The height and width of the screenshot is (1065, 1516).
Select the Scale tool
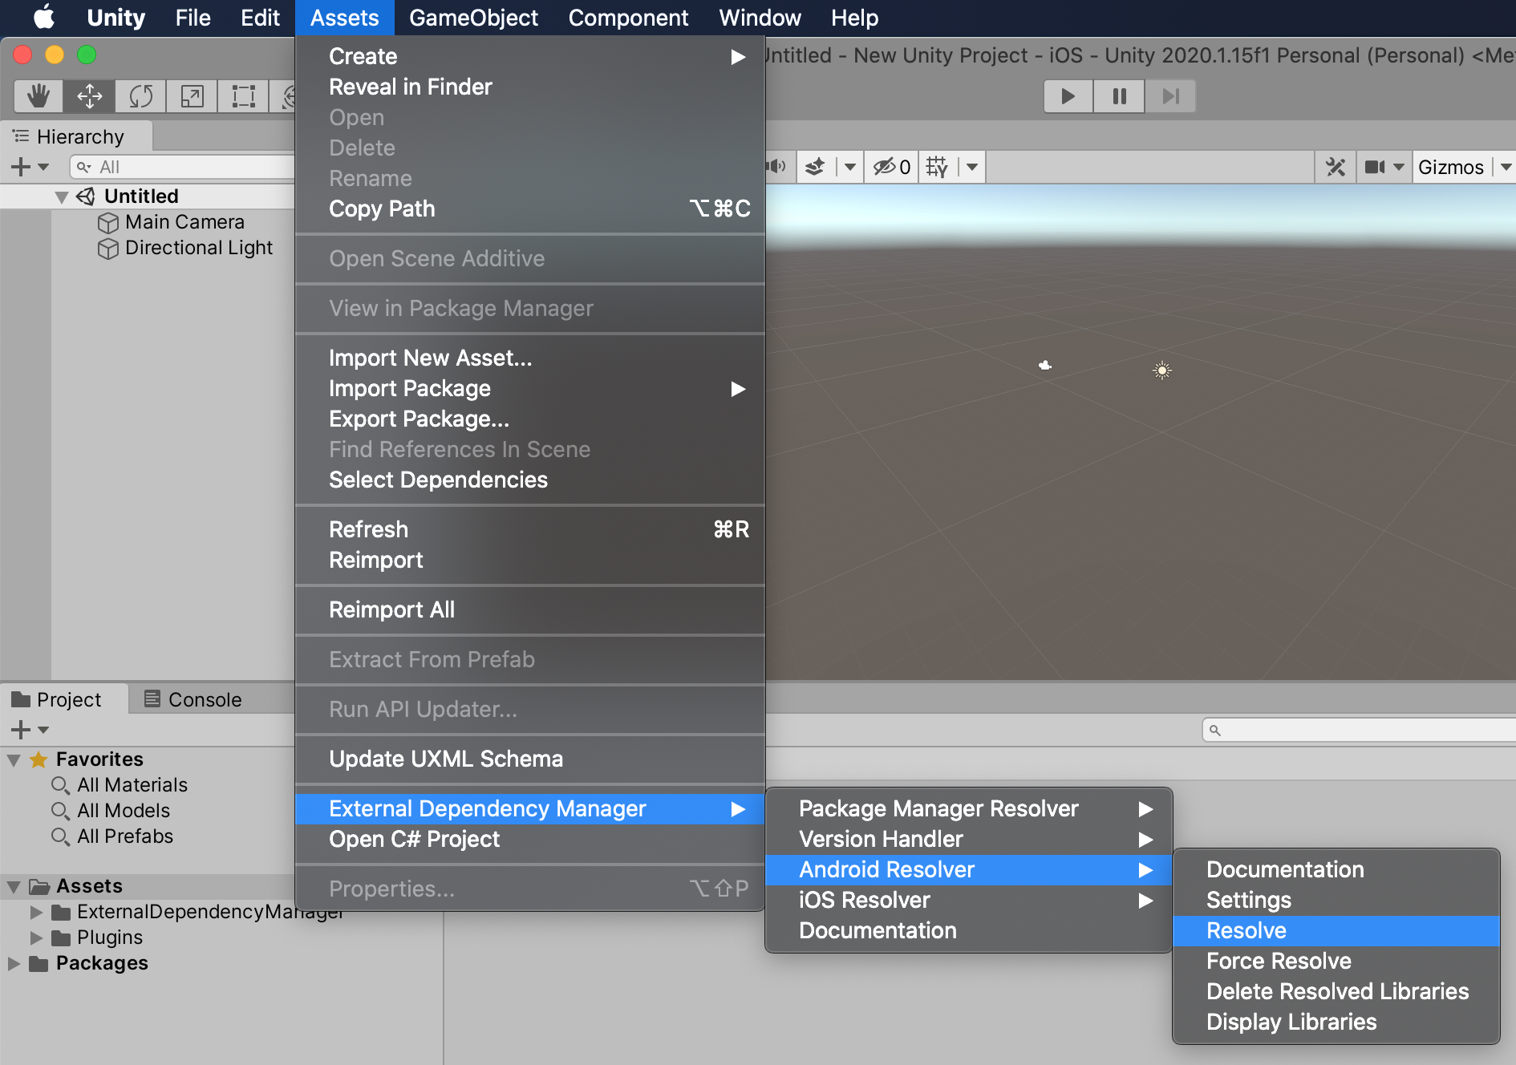[x=192, y=96]
